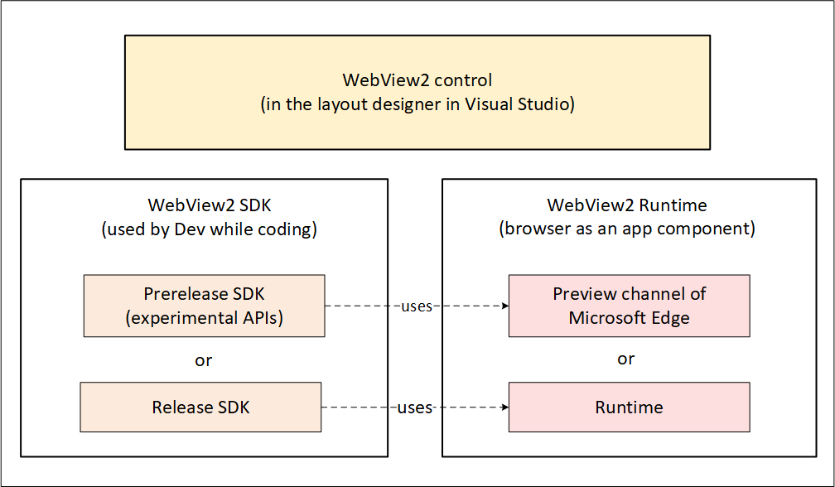Image resolution: width=835 pixels, height=487 pixels.
Task: Click the 'WebView2 Runtime' heading text
Action: coord(627,205)
